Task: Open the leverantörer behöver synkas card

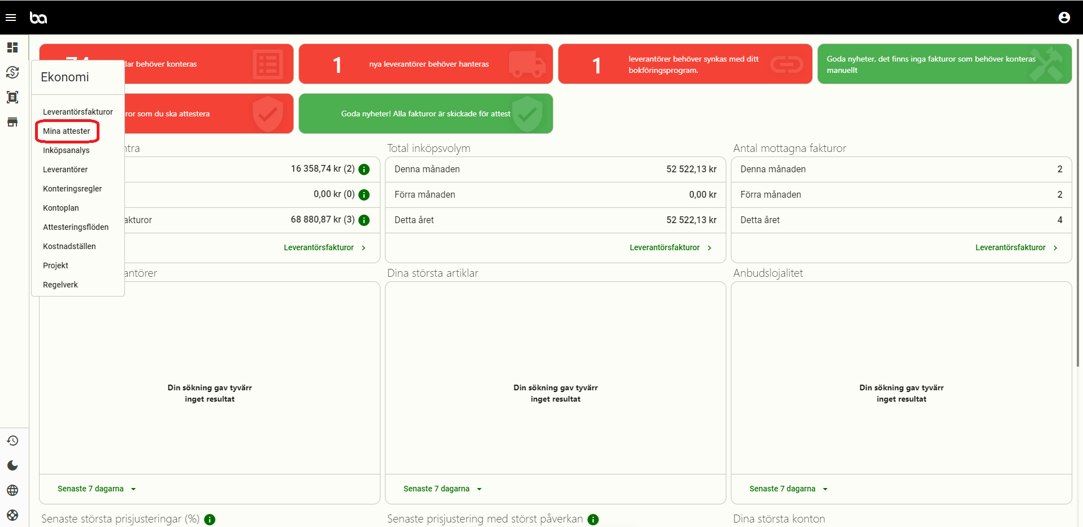Action: pos(685,64)
